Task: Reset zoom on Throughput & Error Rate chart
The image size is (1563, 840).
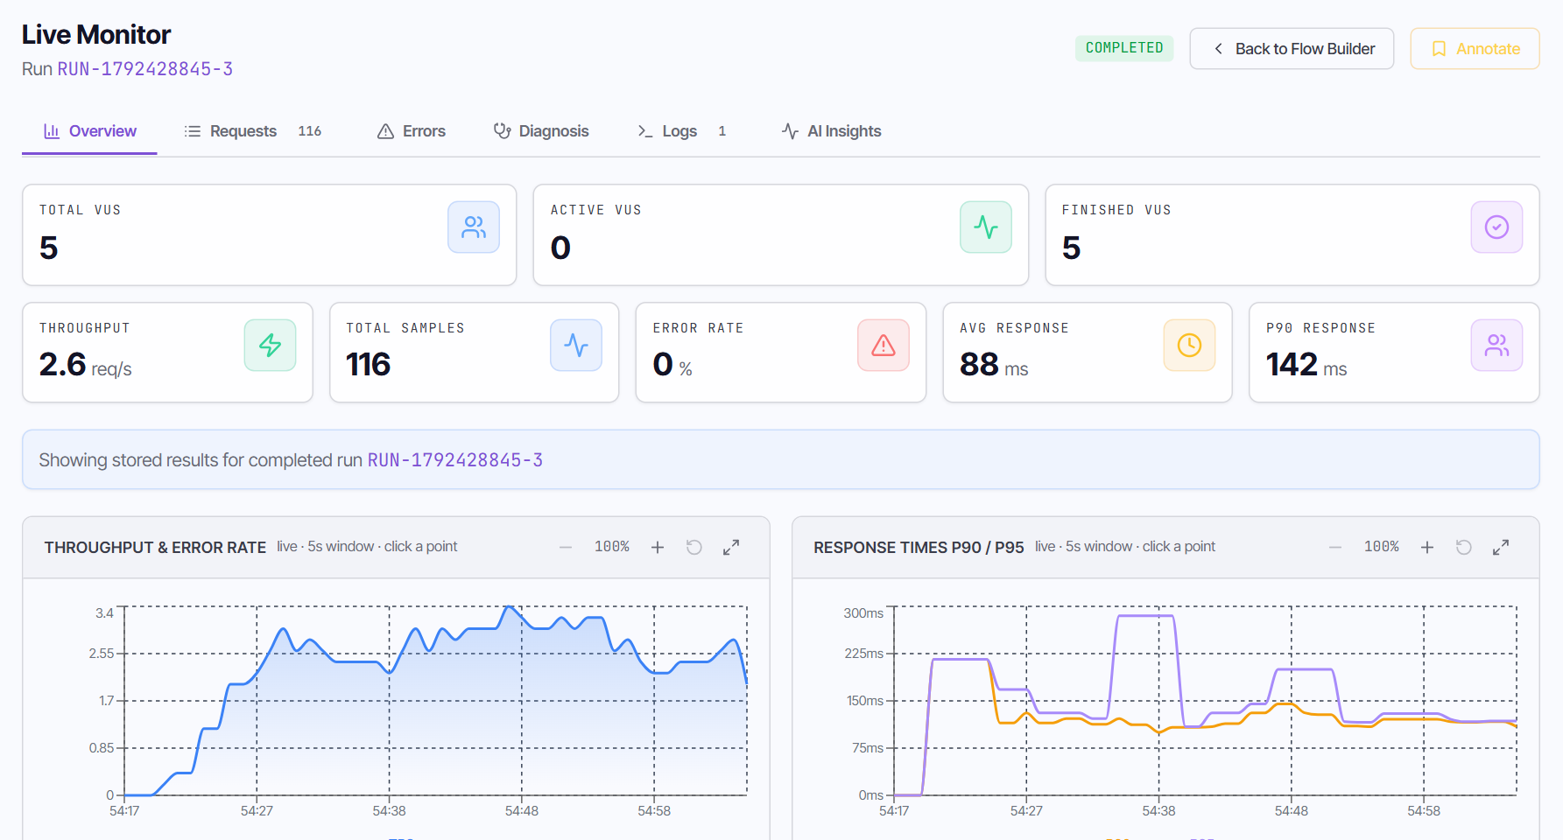Action: click(694, 547)
